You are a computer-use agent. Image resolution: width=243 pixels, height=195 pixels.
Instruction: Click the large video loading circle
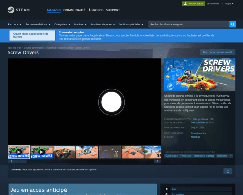112,102
